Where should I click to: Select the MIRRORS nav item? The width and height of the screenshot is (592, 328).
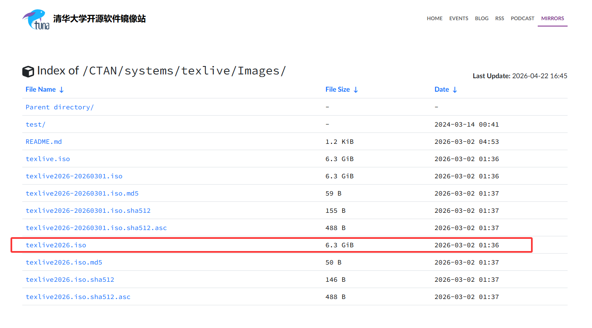coord(552,19)
